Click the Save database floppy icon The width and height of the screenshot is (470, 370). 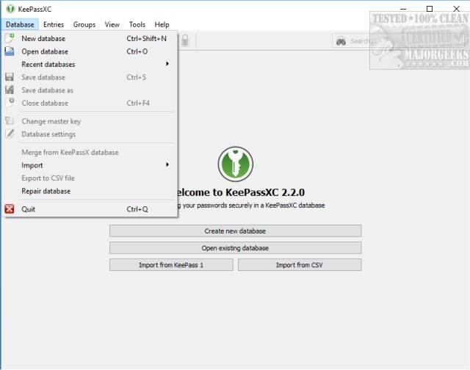point(10,76)
